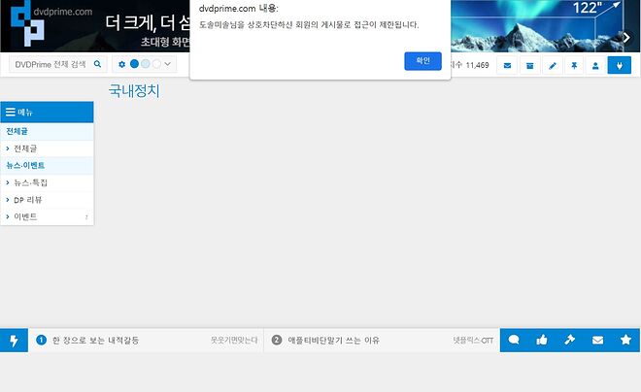
Task: Open the user profile icon in top toolbar
Action: [x=595, y=65]
